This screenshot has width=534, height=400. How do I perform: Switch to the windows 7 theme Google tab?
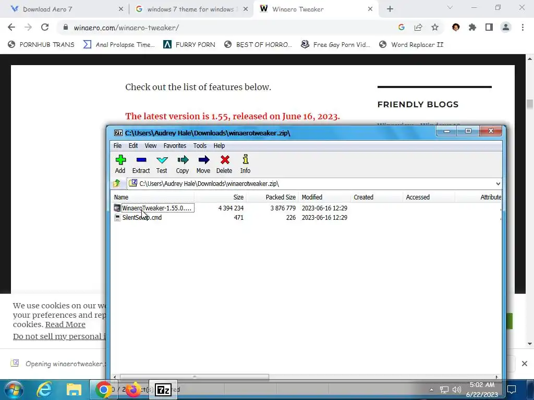190,9
